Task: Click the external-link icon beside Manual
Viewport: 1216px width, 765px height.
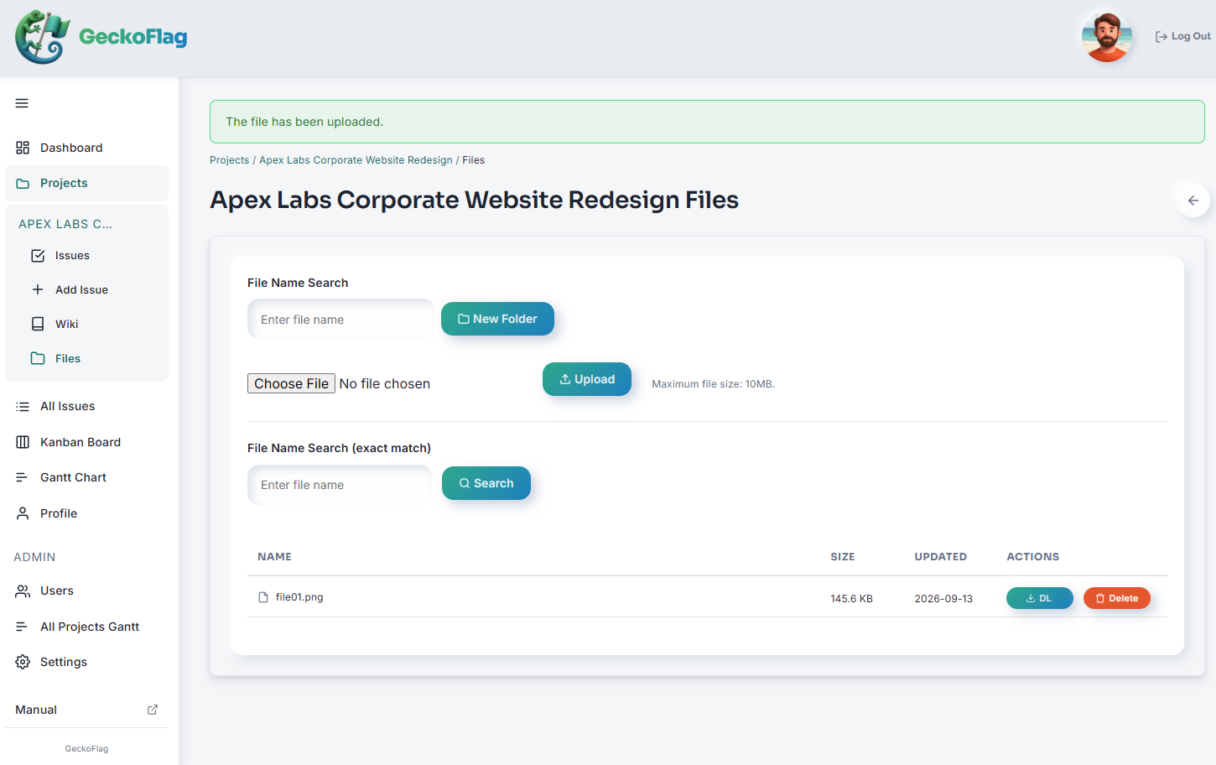Action: point(153,710)
